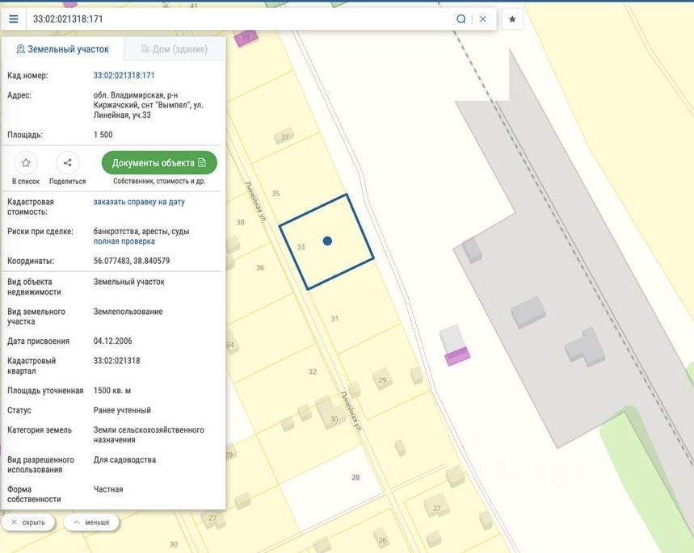Image resolution: width=694 pixels, height=553 pixels.
Task: Open полная проверка link
Action: pyautogui.click(x=124, y=241)
